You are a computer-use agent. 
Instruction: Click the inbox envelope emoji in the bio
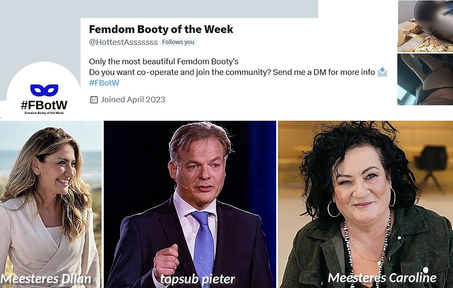coord(382,72)
